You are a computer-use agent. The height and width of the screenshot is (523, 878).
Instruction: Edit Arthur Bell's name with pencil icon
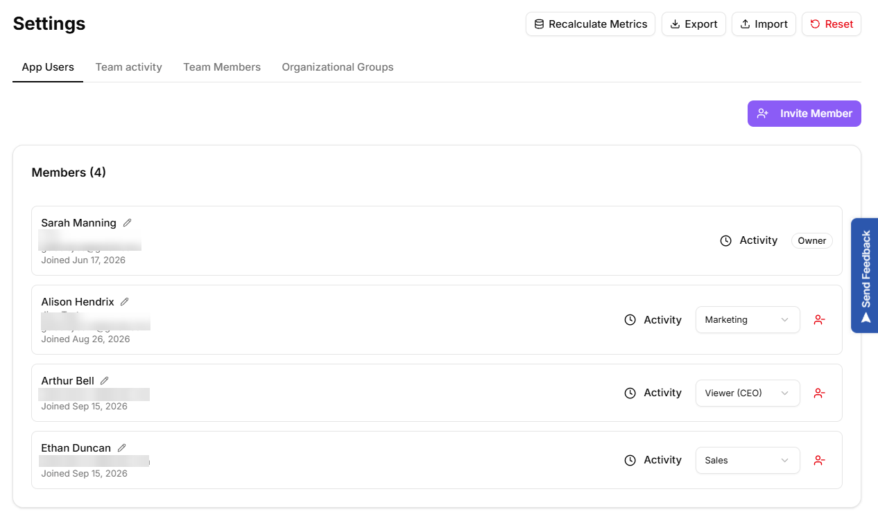(105, 381)
